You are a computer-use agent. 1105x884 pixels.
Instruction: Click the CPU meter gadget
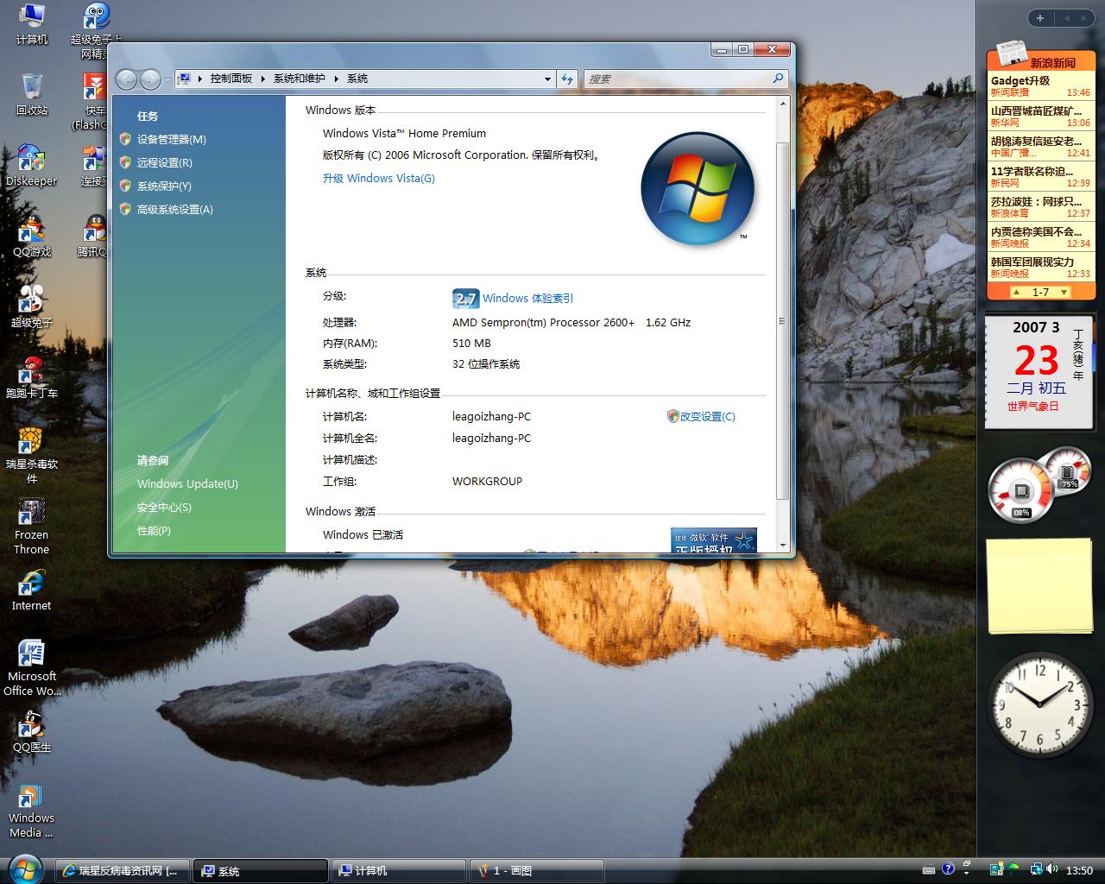[x=1021, y=490]
